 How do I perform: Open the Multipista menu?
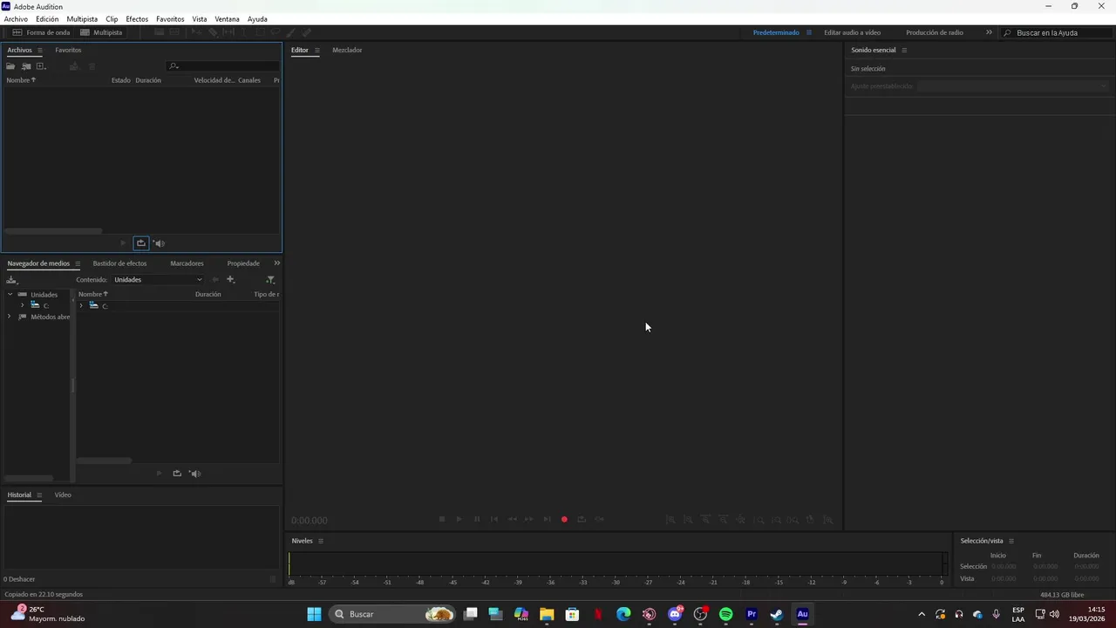[82, 18]
